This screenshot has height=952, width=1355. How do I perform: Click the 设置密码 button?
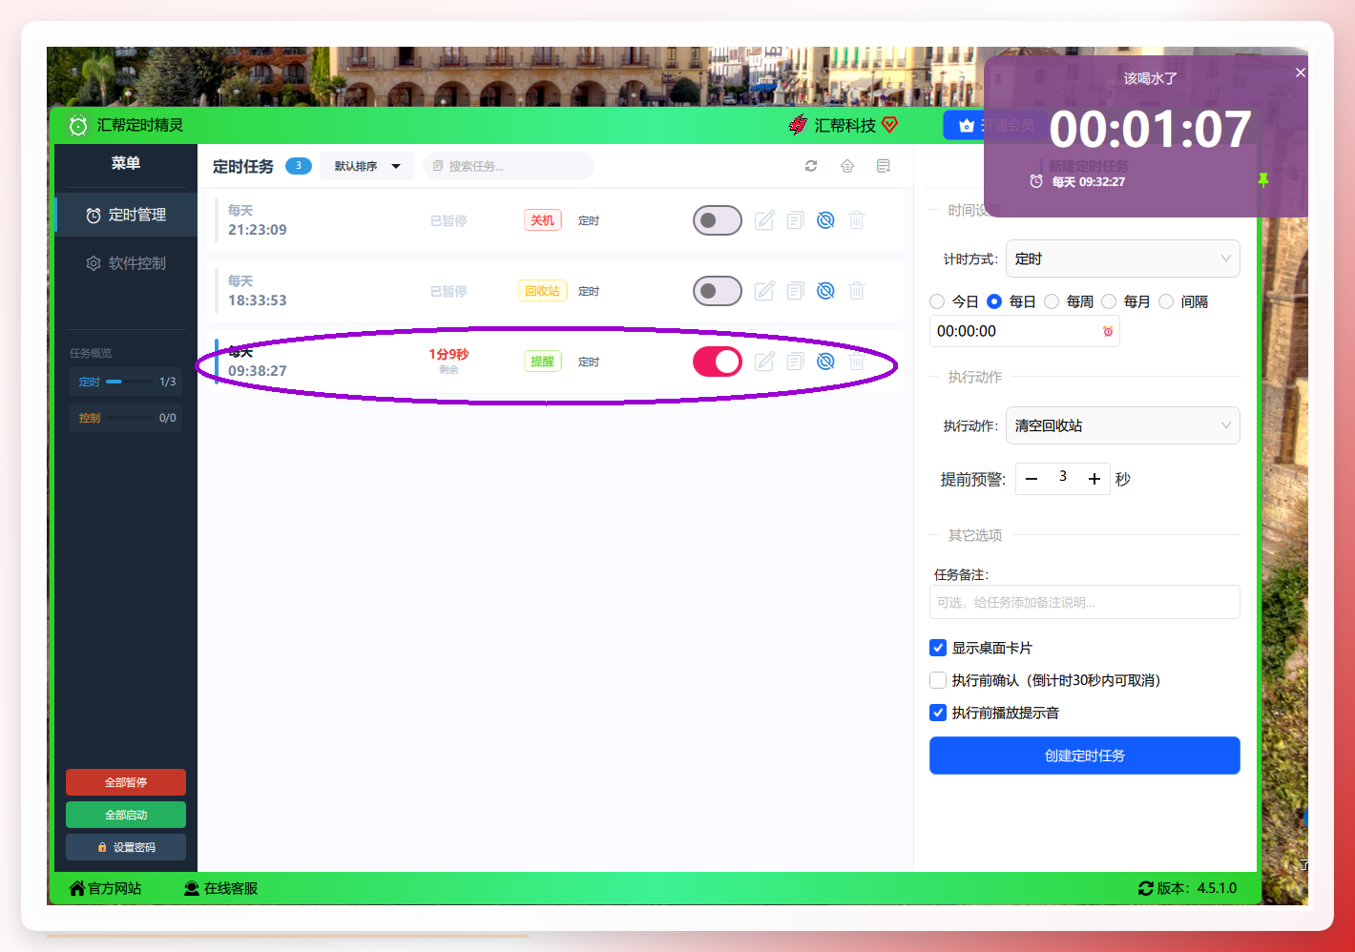tap(126, 847)
